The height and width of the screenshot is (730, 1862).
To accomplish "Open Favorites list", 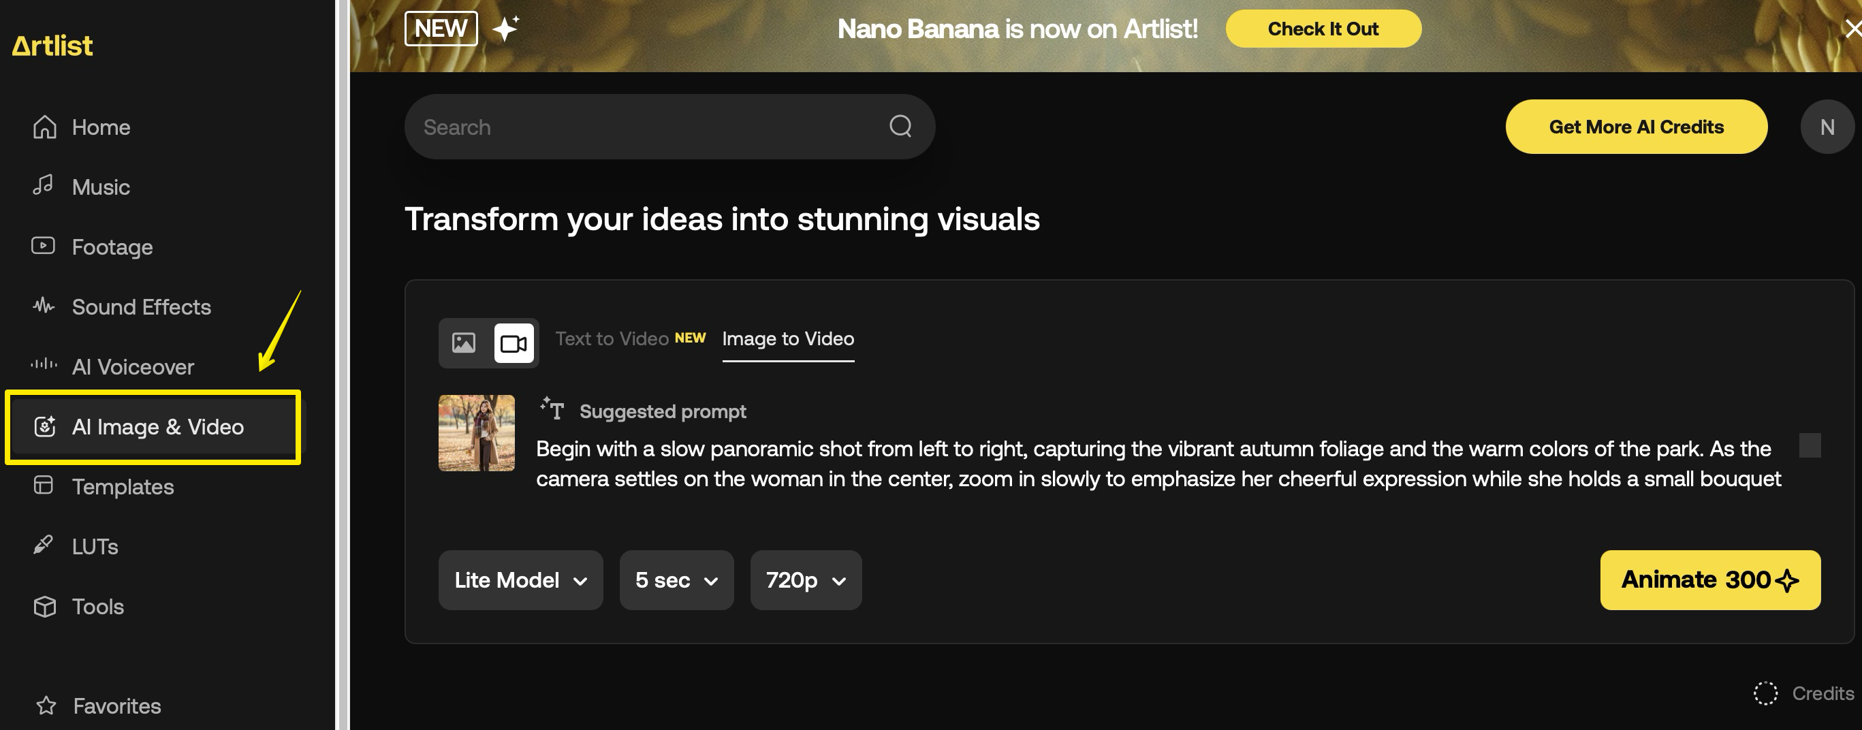I will [98, 705].
